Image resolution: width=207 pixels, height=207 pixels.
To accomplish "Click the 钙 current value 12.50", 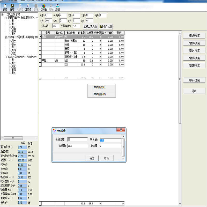I will (x=22, y=165).
